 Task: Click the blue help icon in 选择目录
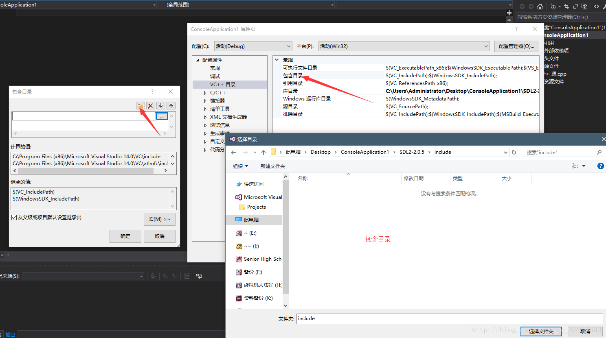click(600, 166)
